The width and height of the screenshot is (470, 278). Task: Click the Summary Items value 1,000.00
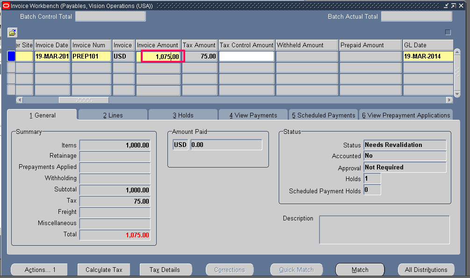(115, 145)
